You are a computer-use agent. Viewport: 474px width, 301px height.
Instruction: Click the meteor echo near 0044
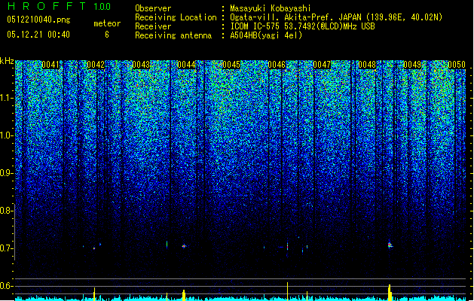(183, 246)
